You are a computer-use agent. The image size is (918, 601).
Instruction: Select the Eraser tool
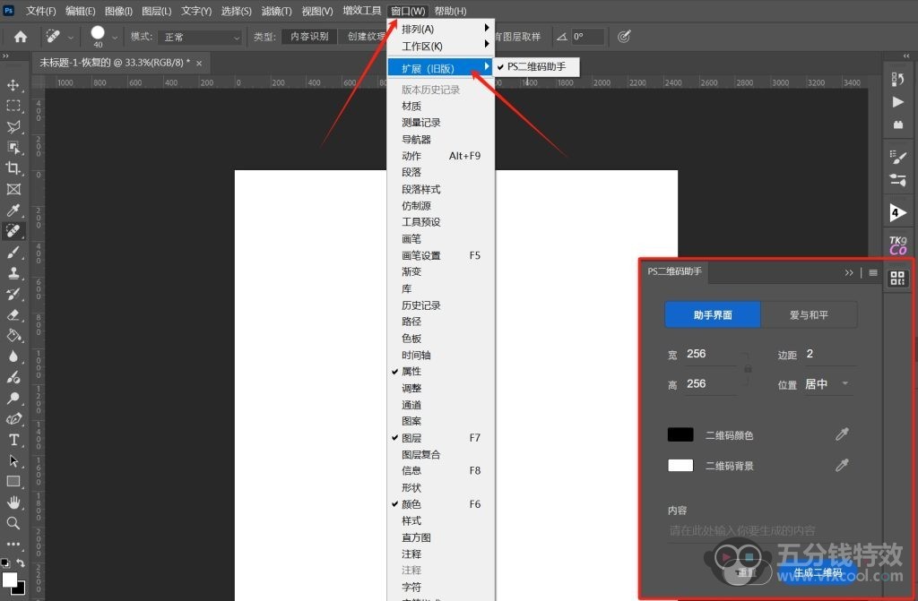tap(13, 315)
